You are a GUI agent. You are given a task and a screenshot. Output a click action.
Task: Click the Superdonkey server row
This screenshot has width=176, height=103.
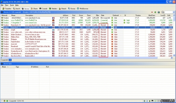pos(87,42)
